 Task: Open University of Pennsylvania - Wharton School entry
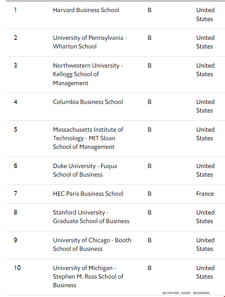(90, 42)
